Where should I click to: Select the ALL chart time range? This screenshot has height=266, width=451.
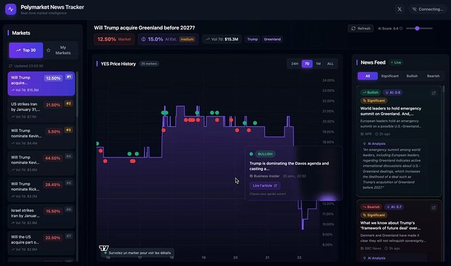tap(330, 63)
